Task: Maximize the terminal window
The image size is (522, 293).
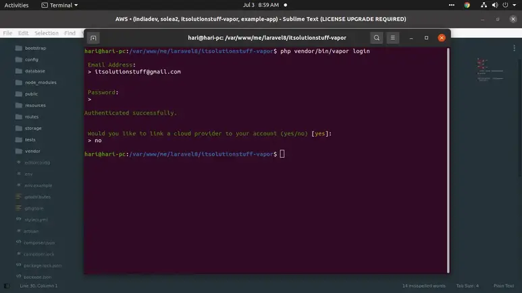Action: coord(427,38)
